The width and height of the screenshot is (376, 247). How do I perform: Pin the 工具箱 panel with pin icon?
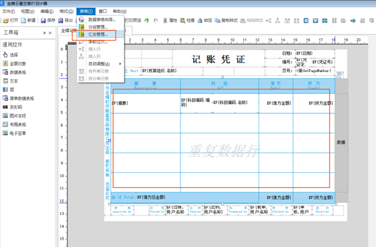pos(44,33)
